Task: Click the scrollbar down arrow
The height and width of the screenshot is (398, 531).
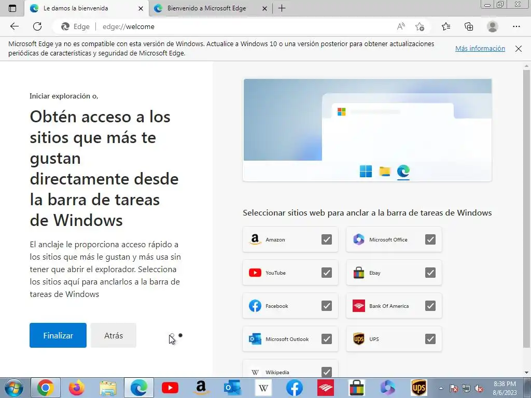Action: click(526, 373)
